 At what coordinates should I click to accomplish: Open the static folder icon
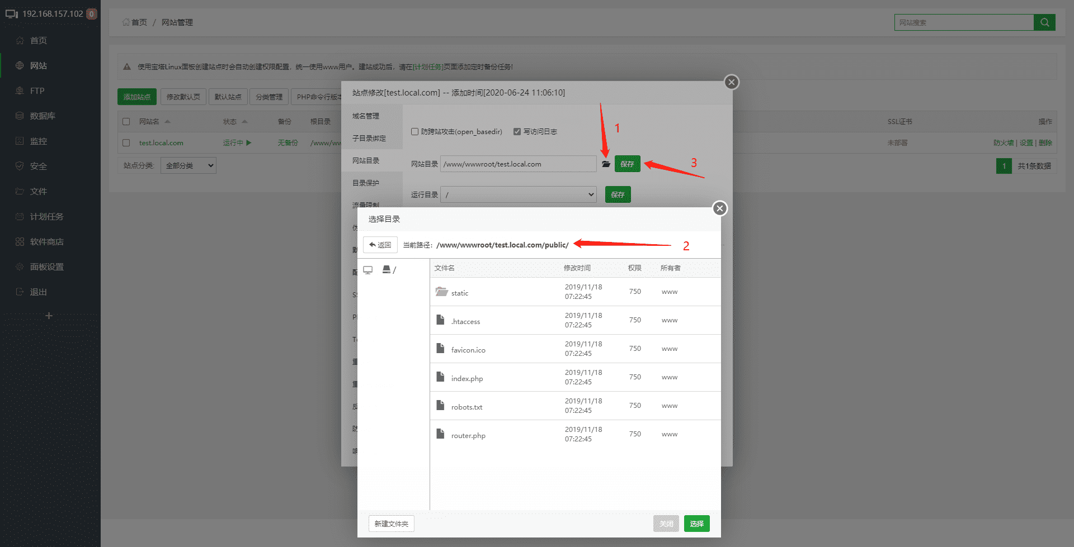coord(442,292)
